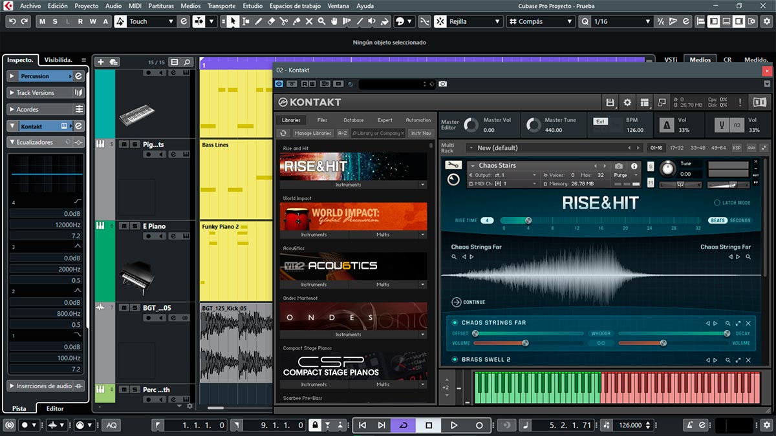
Task: Click the Instr Nav button
Action: (x=421, y=133)
